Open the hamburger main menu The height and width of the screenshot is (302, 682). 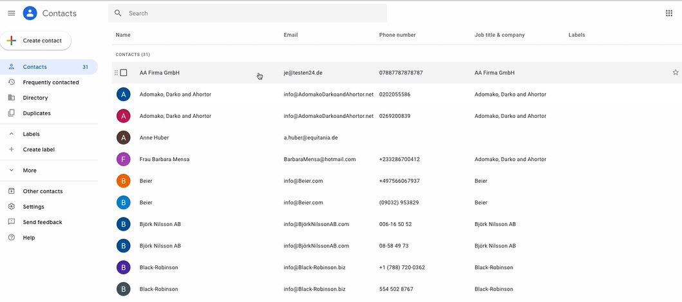click(x=11, y=14)
